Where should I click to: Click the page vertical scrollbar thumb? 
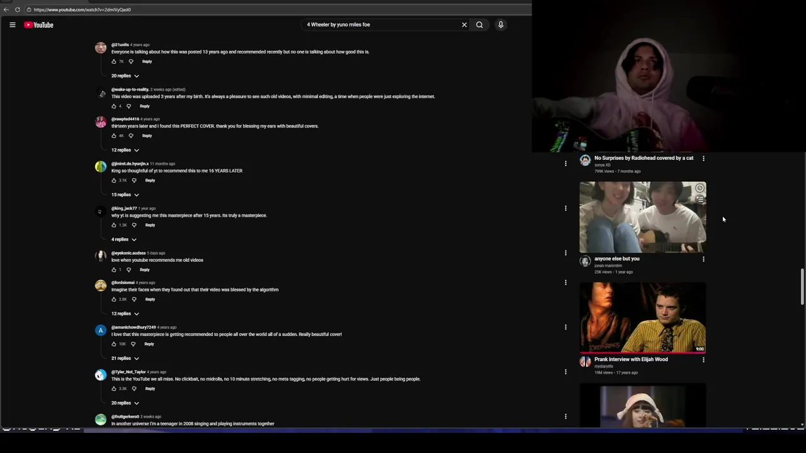click(x=802, y=286)
